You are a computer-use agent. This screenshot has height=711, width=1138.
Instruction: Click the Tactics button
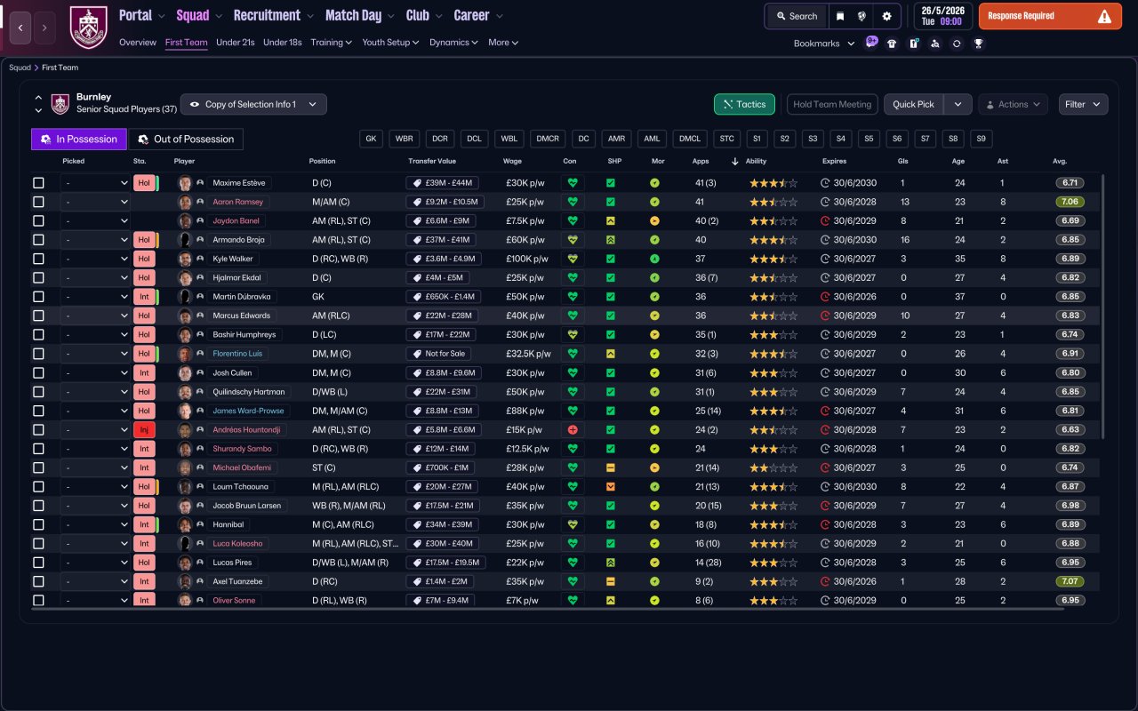(744, 104)
